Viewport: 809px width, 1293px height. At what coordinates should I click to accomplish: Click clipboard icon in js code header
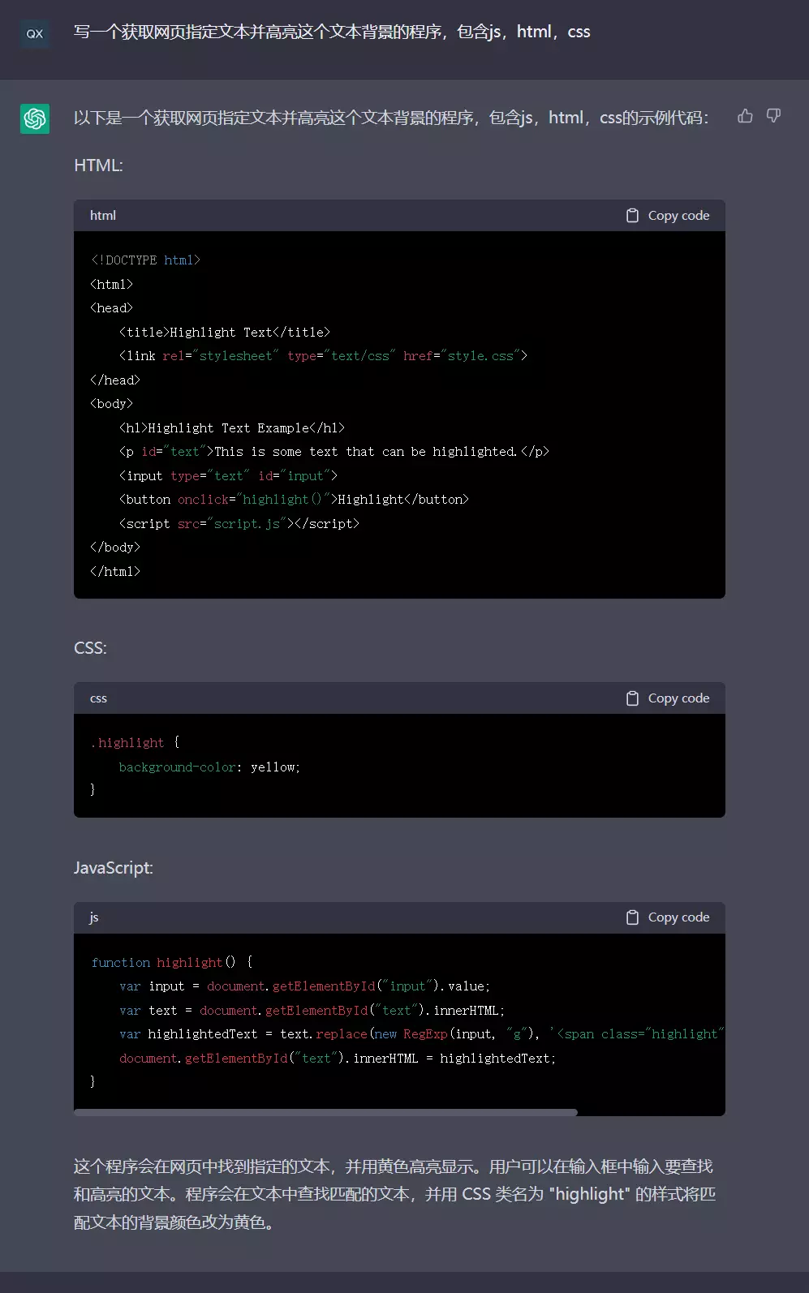pos(632,917)
